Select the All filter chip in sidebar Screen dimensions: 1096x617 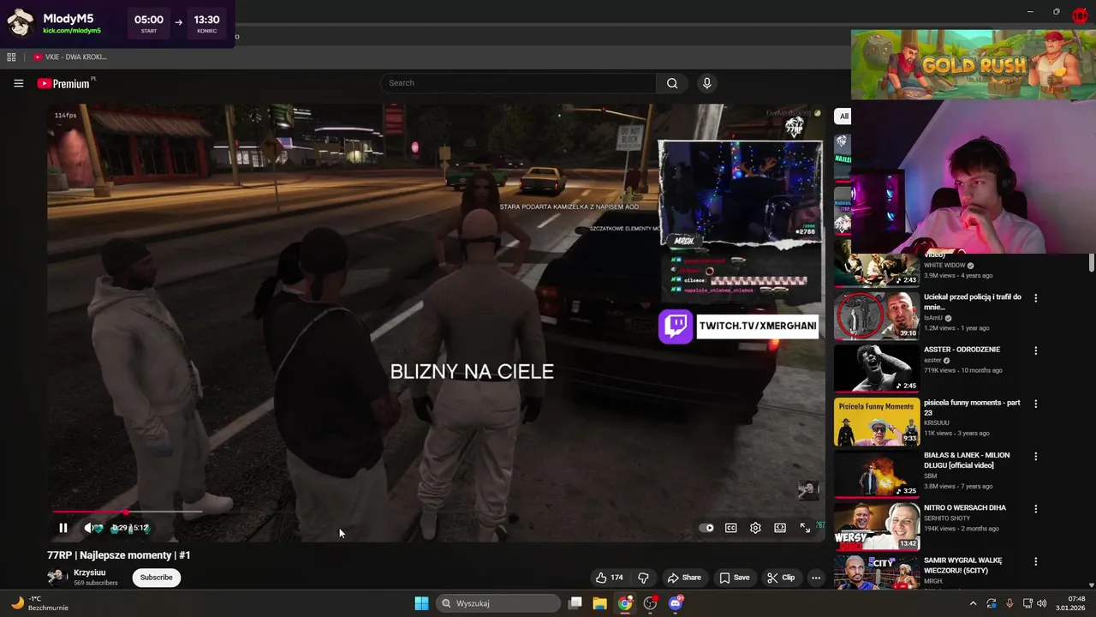pyautogui.click(x=843, y=116)
